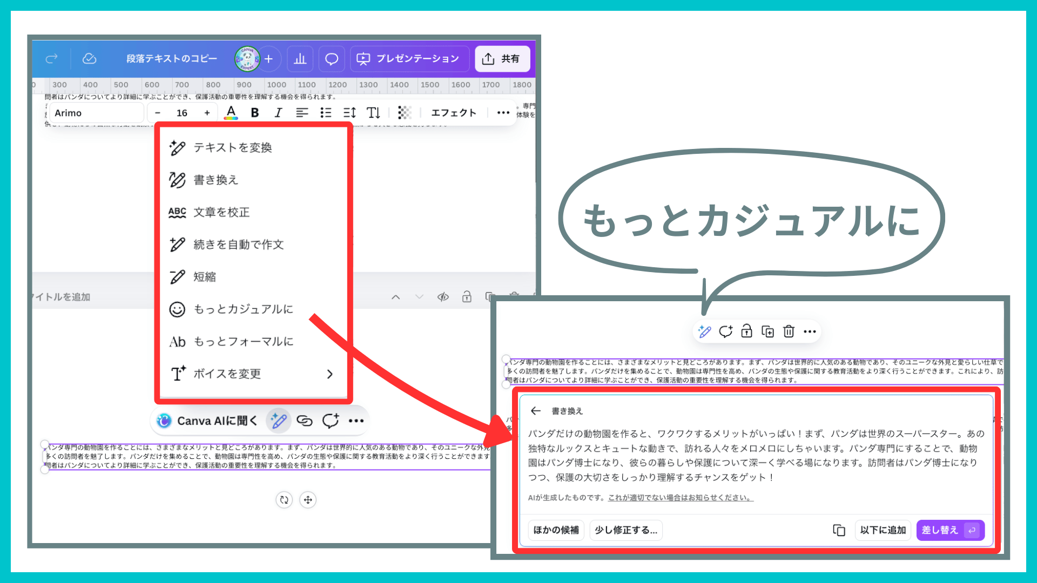This screenshot has height=583, width=1037.
Task: Toggle bold formatting in the text toolbar
Action: pos(254,113)
